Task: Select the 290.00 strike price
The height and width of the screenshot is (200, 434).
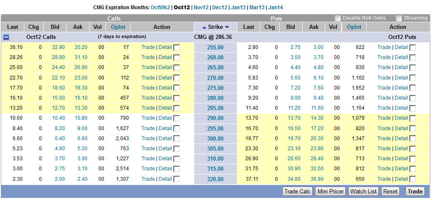Action: coord(215,118)
